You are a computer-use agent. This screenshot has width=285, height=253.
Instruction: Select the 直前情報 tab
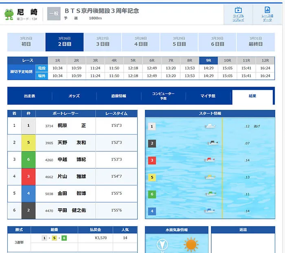click(119, 96)
